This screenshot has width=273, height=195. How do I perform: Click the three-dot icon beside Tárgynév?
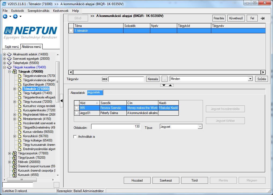104,79
